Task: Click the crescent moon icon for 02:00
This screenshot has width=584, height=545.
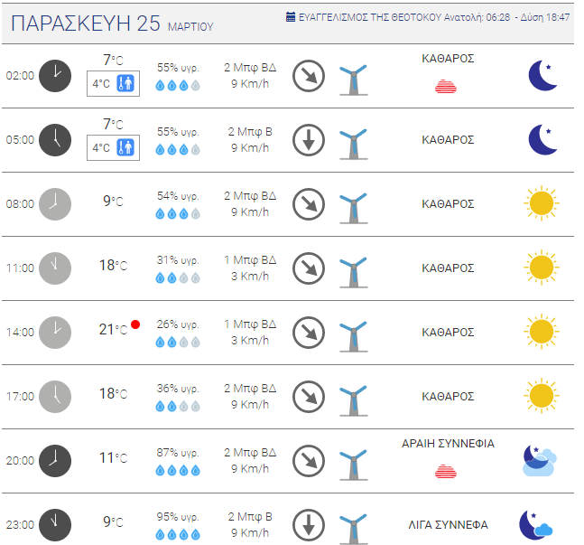Action: coord(543,76)
